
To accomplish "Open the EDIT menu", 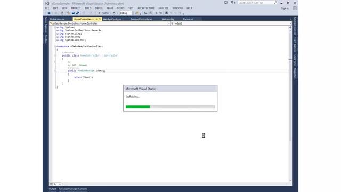I will tap(55, 8).
